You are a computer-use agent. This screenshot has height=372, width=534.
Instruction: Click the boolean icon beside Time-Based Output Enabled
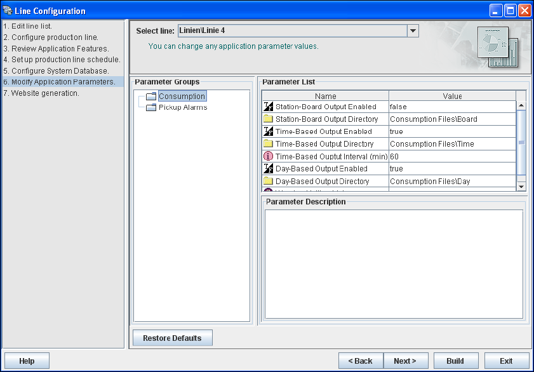point(269,131)
